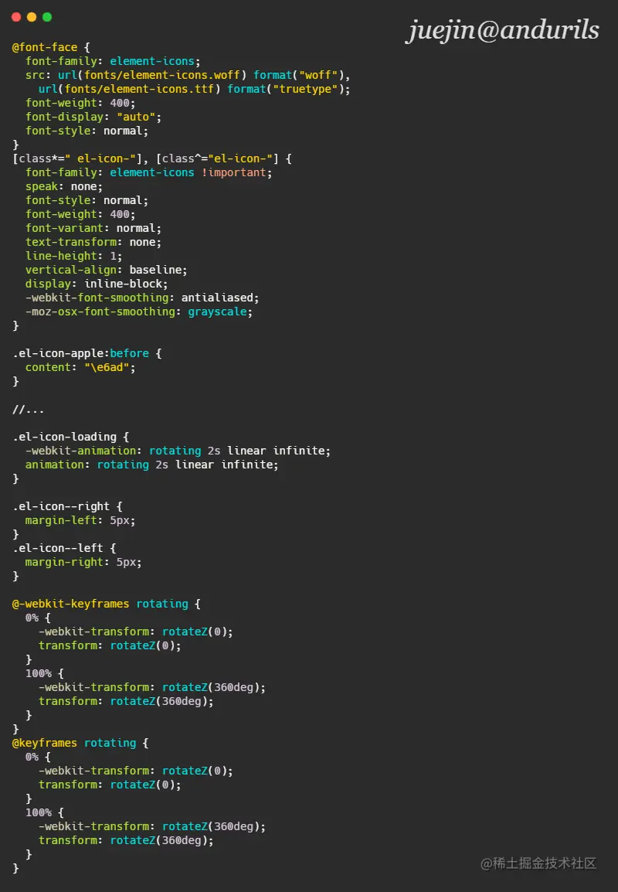Click "-moz-osx-font-smoothing: grayscale;" line
The width and height of the screenshot is (618, 892).
139,312
